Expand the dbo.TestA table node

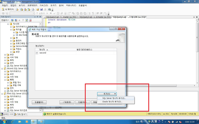click(14, 35)
